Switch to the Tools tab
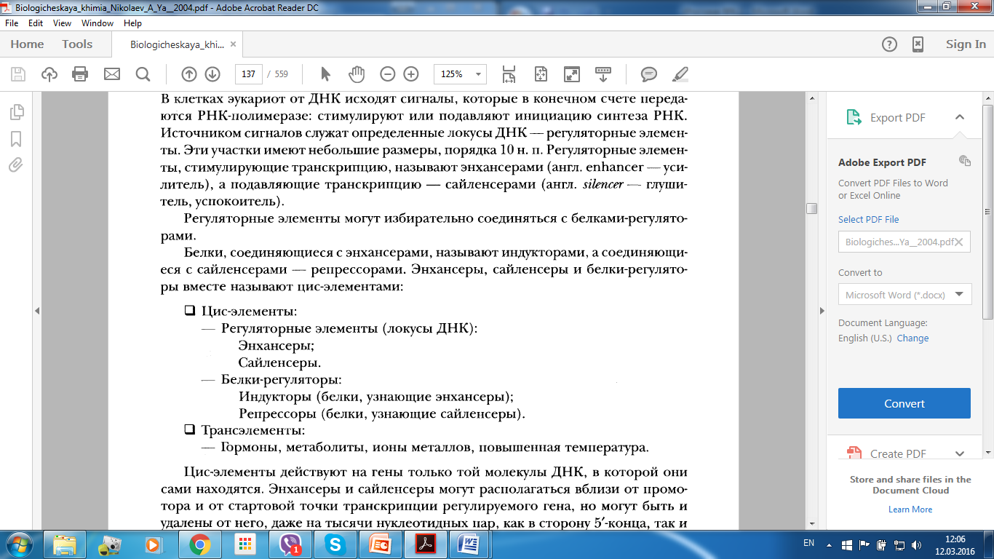The height and width of the screenshot is (559, 994). coord(77,44)
